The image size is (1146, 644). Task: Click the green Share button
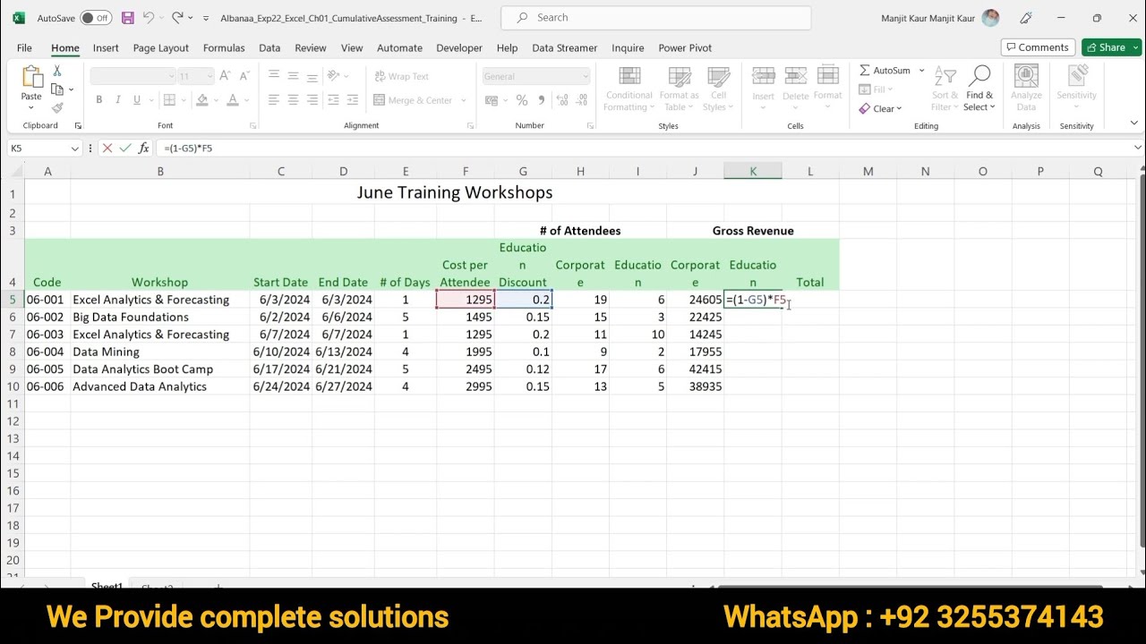tap(1111, 47)
